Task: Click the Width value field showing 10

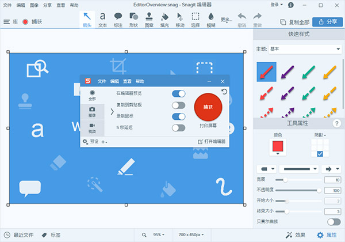Action: [x=332, y=180]
